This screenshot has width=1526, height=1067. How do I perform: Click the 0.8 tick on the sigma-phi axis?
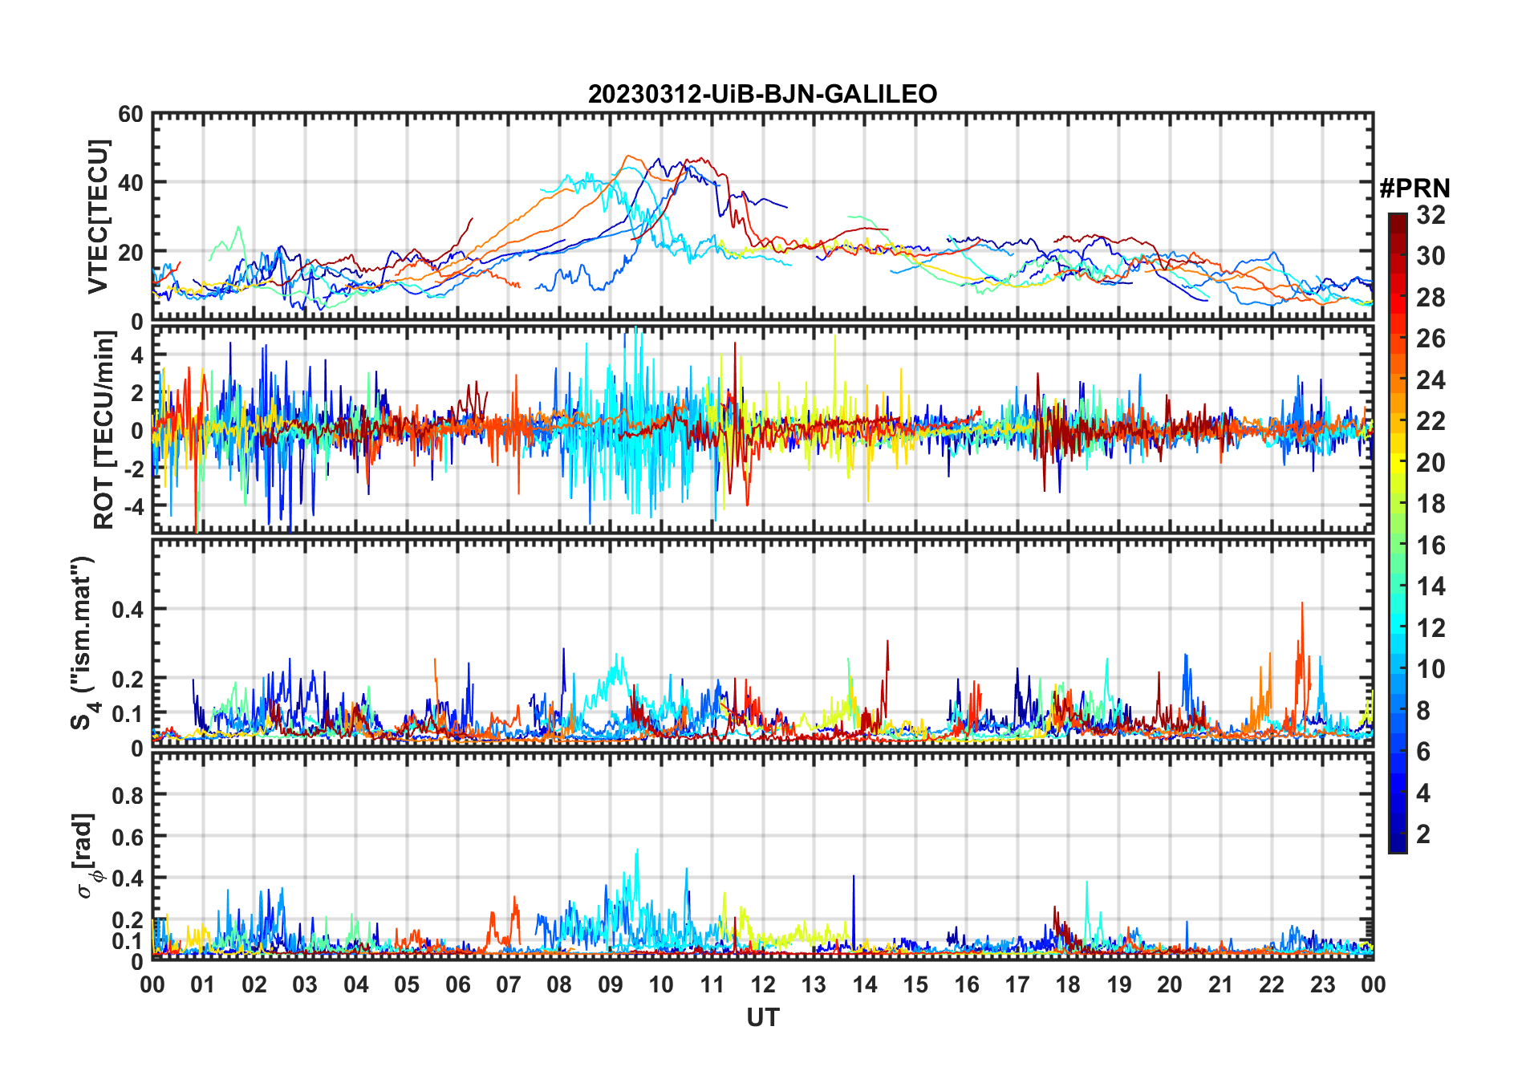(x=128, y=795)
